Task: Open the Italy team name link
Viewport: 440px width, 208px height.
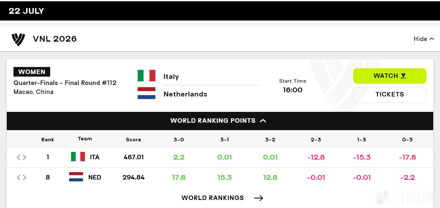Action: [x=171, y=77]
